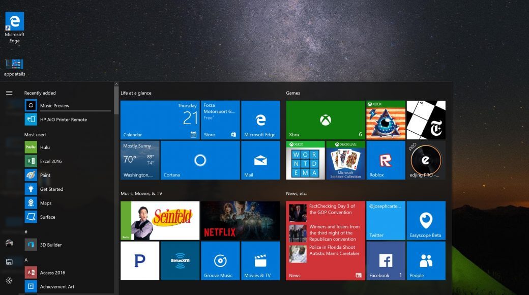Open the News tile headlines
Viewport: 529px width, 295px height.
(325, 240)
